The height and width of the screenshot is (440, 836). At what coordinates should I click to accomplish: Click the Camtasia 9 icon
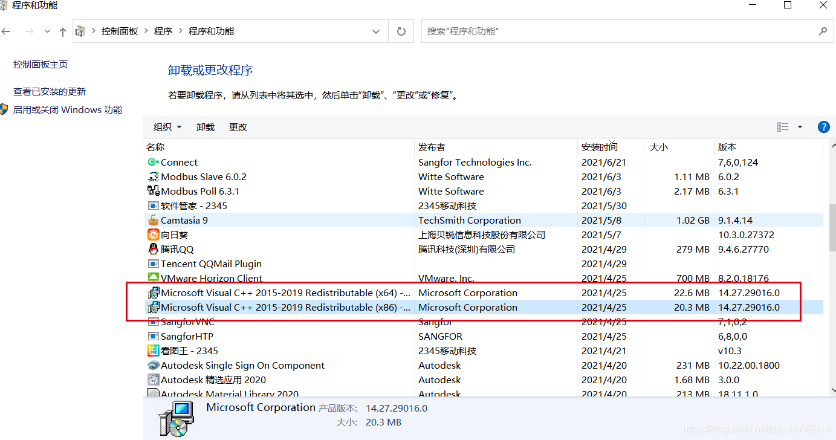[153, 220]
